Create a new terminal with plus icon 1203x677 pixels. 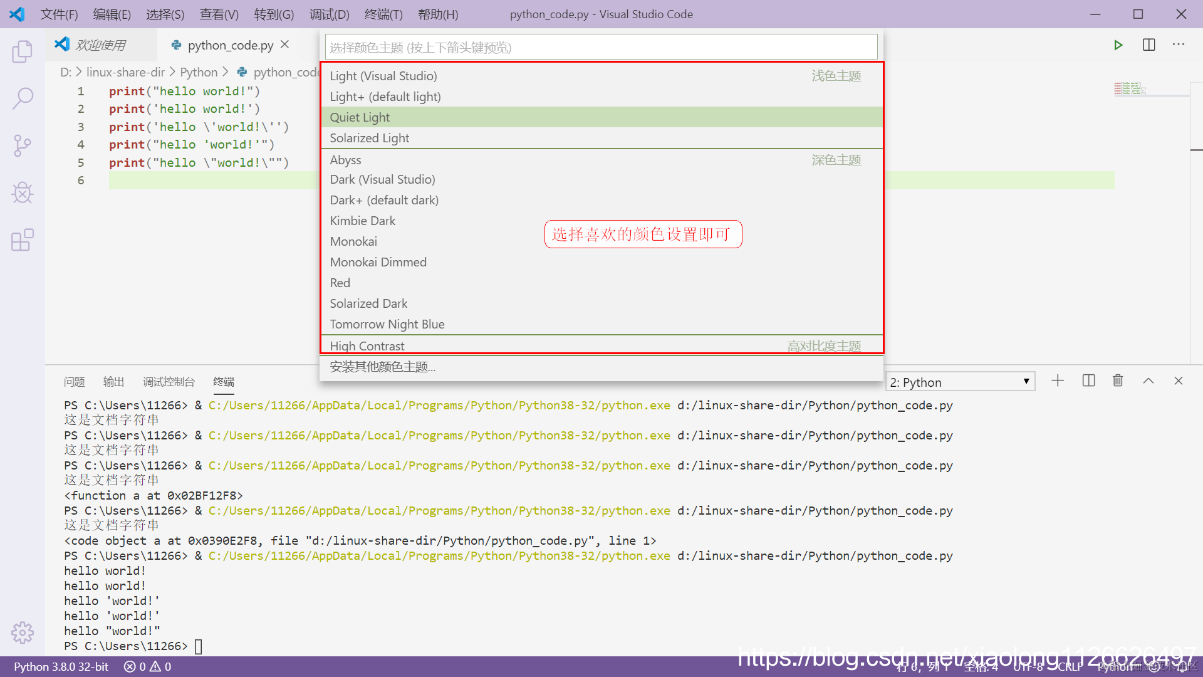click(1058, 380)
